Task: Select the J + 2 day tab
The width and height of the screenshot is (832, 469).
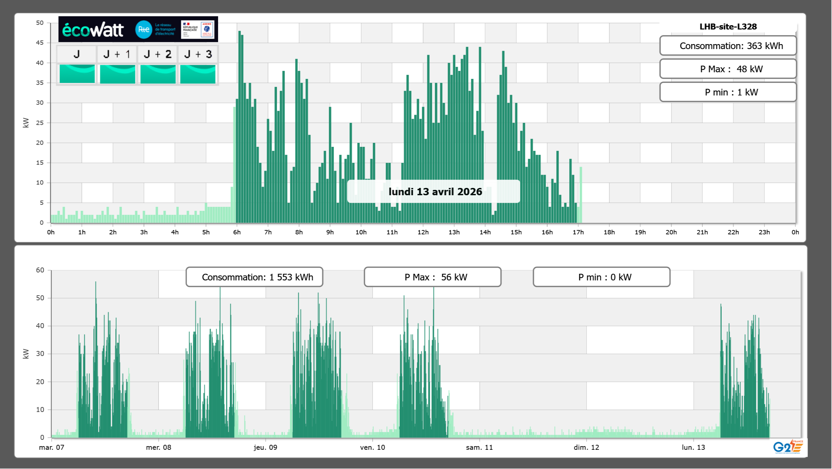Action: tap(158, 54)
